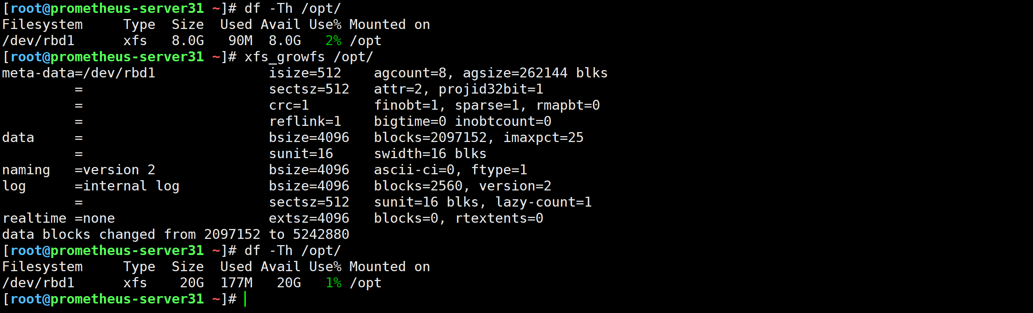Click the =version 2 naming text
Screen dimensions: 1033x313
point(115,170)
